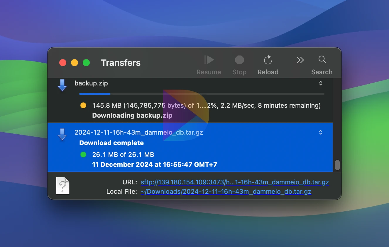Click the "Local File:" label in the footer
The image size is (389, 247).
[x=122, y=192]
